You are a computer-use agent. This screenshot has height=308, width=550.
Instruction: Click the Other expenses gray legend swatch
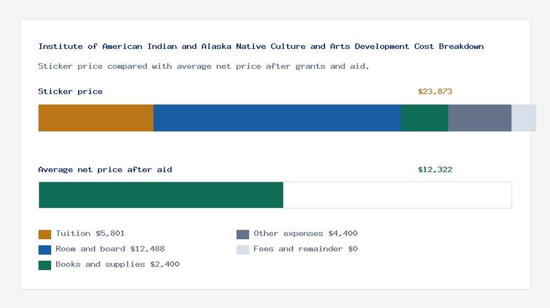pyautogui.click(x=243, y=234)
